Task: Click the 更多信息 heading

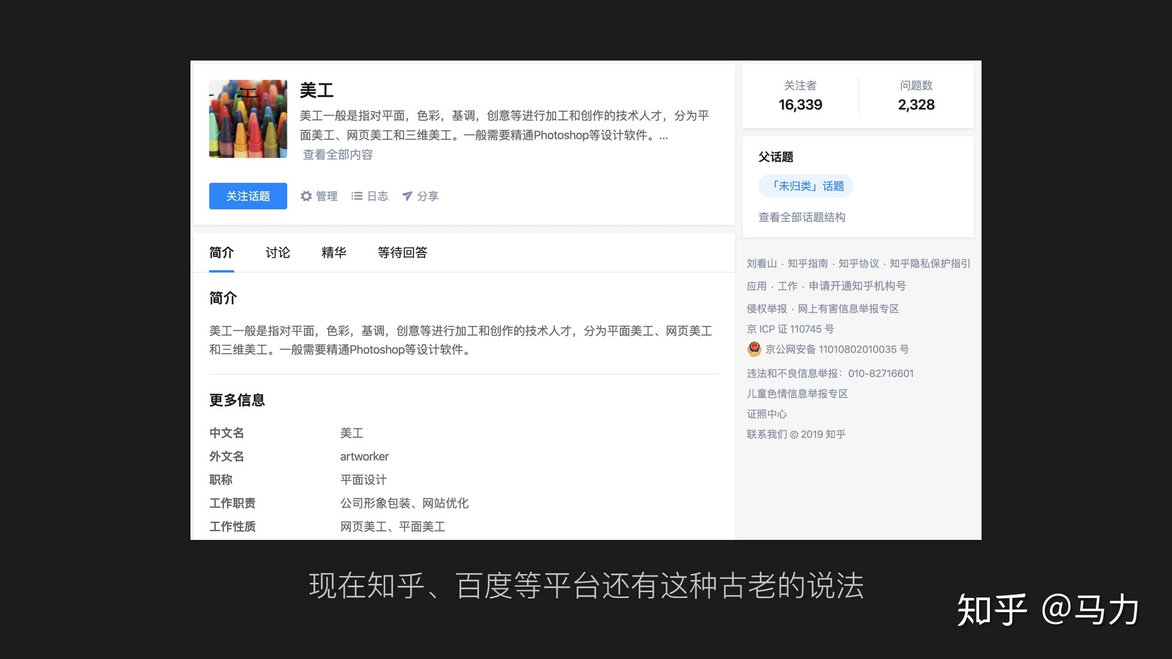Action: [237, 400]
